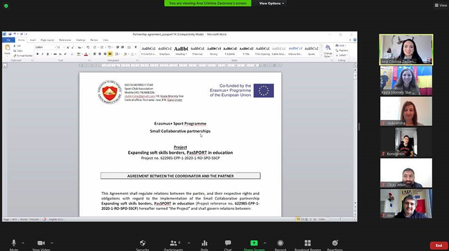This screenshot has width=449, height=251.
Task: Expand arrow next to Participants
Action: (189, 243)
